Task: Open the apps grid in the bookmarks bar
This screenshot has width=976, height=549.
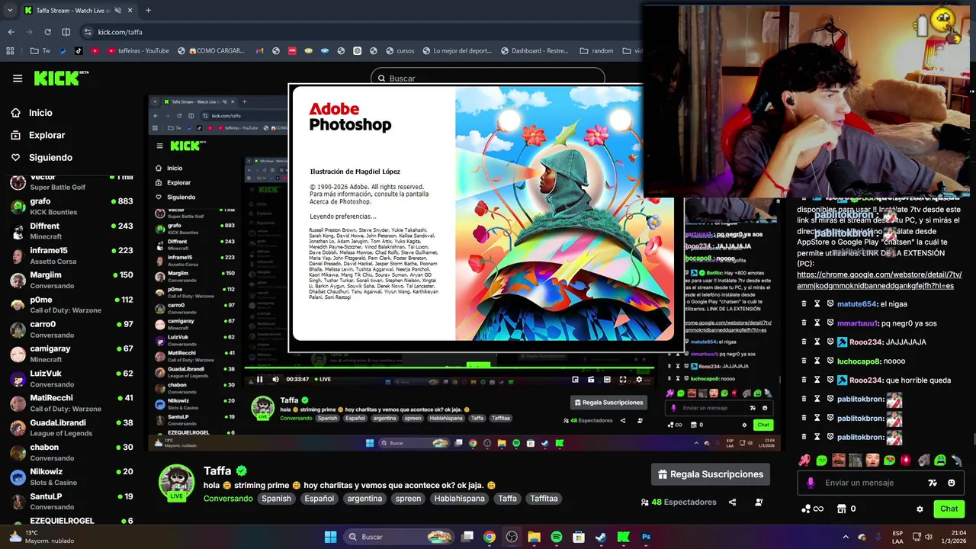Action: tap(10, 51)
